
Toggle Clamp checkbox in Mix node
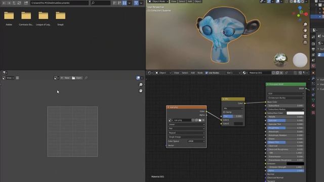tap(224, 112)
